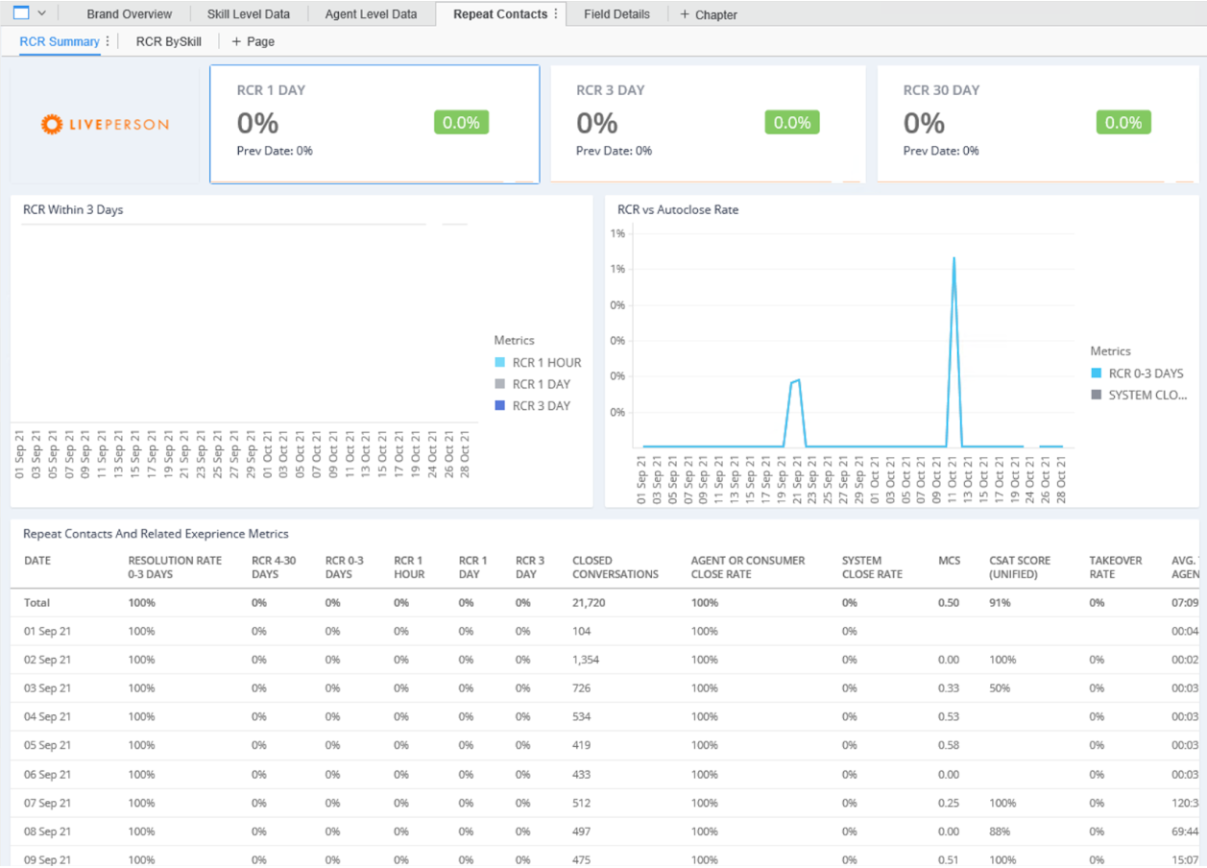Click the green 0.0% badge in RCR 3 DAY
The image size is (1207, 868).
click(792, 123)
